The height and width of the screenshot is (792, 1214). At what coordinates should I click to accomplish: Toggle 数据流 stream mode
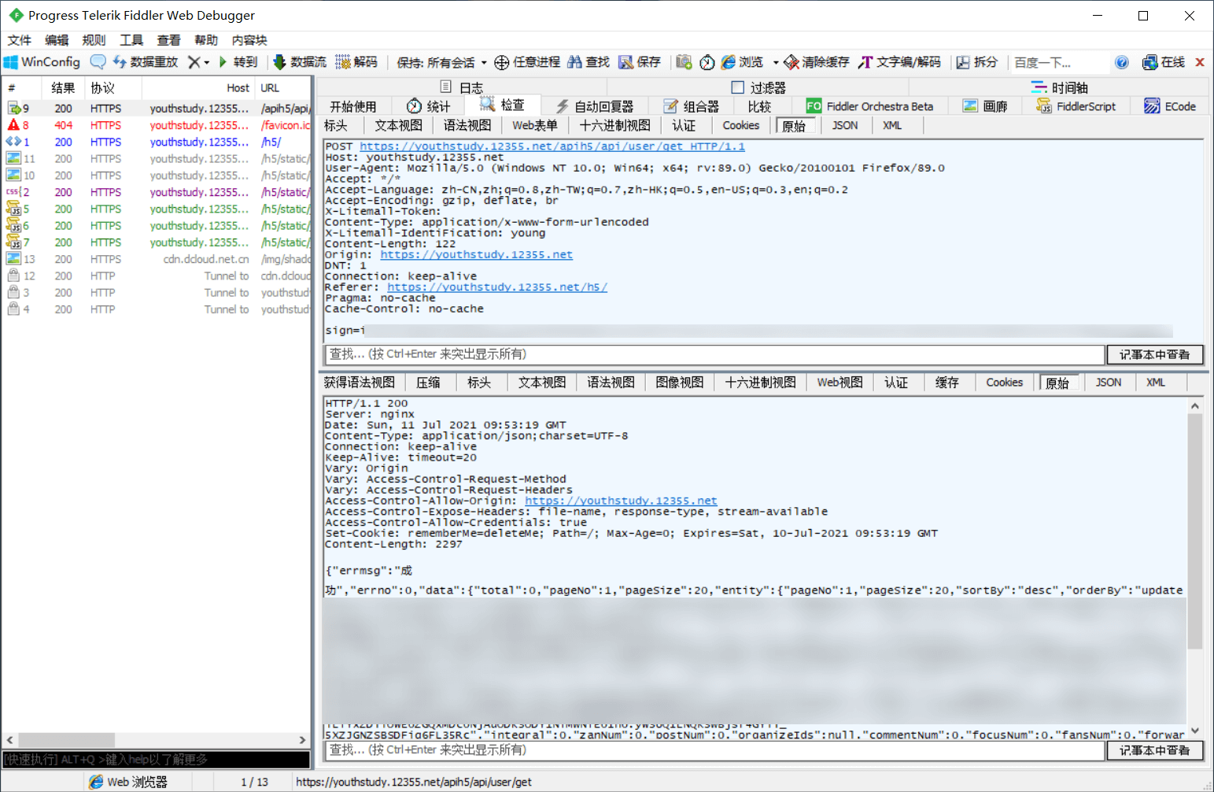coord(300,61)
